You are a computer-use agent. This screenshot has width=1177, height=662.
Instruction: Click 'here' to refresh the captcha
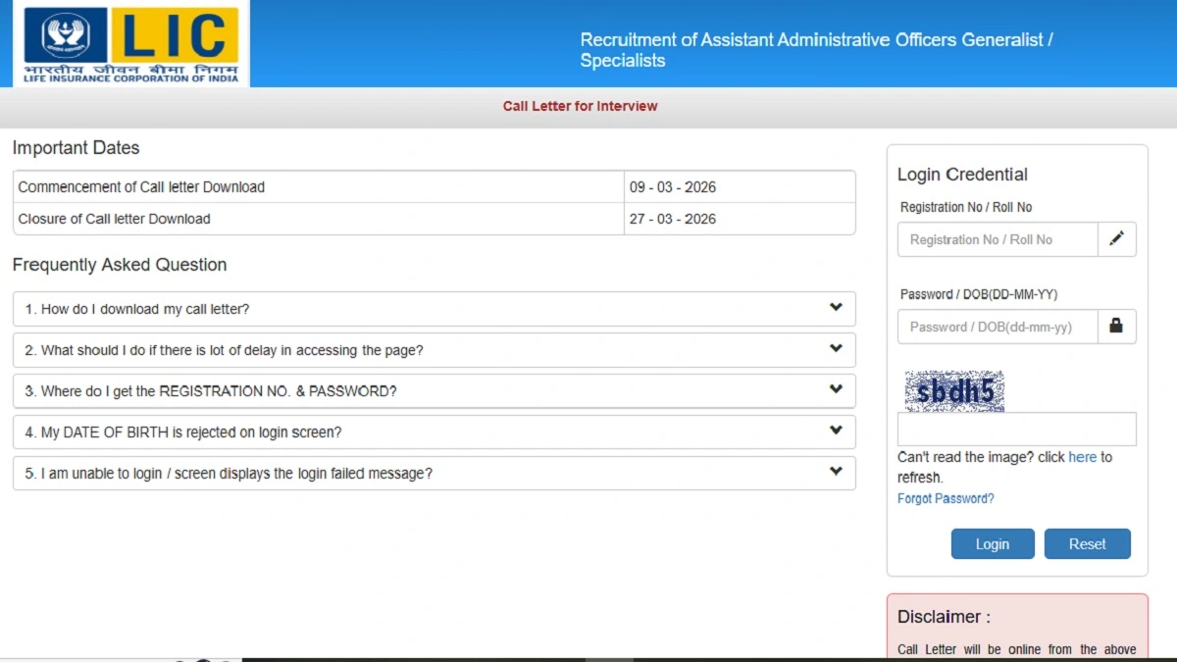[1083, 457]
